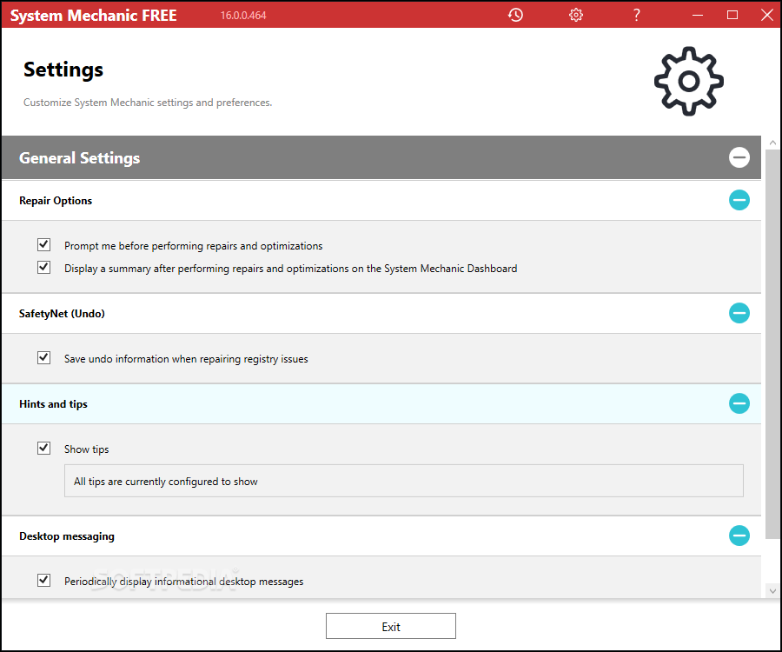
Task: Click the SafetyNet (Undo) heading text
Action: click(62, 314)
